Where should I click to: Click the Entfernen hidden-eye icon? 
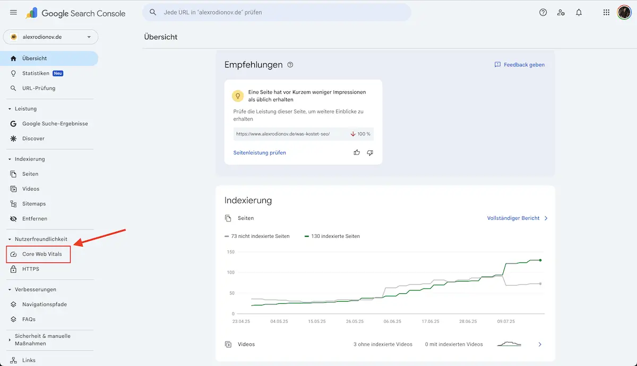point(13,219)
